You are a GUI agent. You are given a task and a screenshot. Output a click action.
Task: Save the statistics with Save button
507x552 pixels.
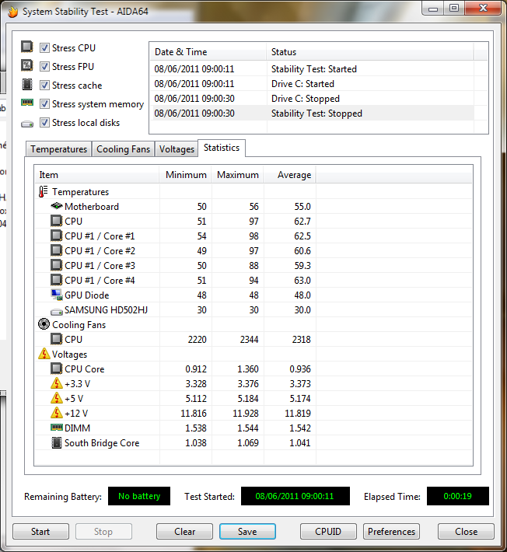(247, 532)
